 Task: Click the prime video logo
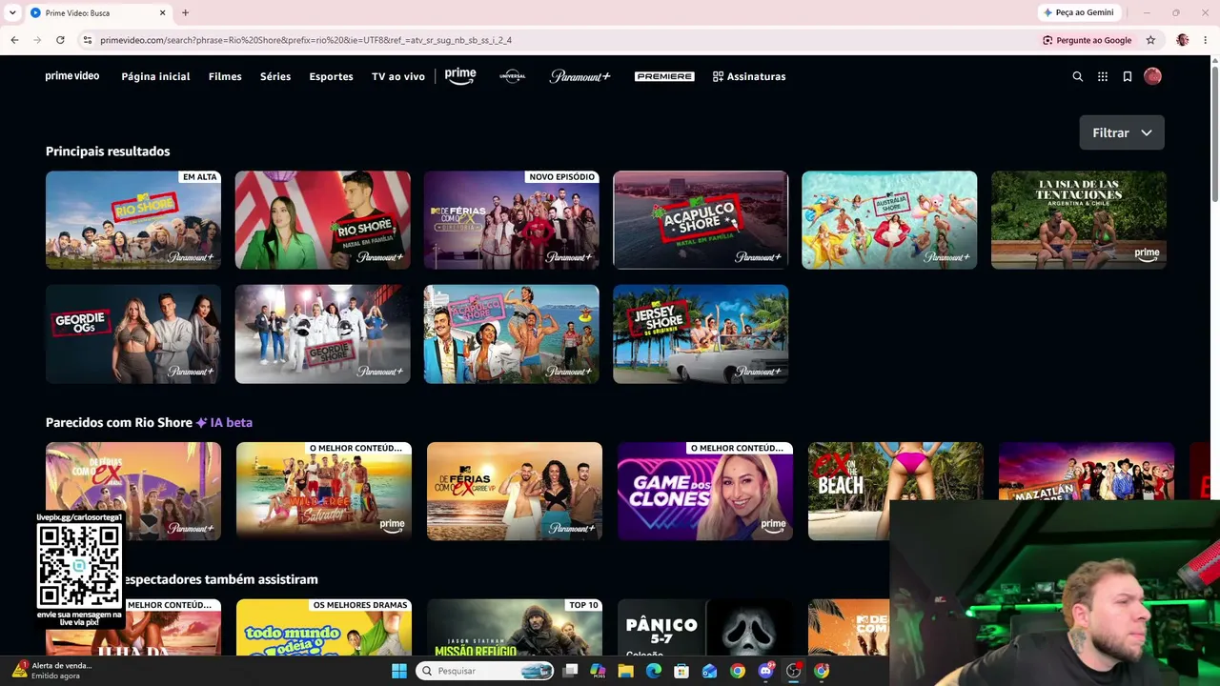72,76
